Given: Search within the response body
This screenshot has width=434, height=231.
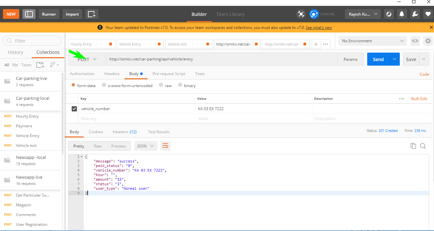Looking at the screenshot, I should (x=423, y=146).
